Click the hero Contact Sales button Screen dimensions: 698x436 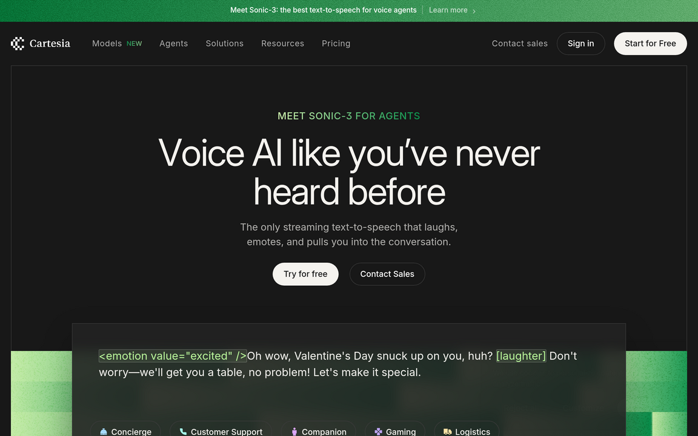387,274
